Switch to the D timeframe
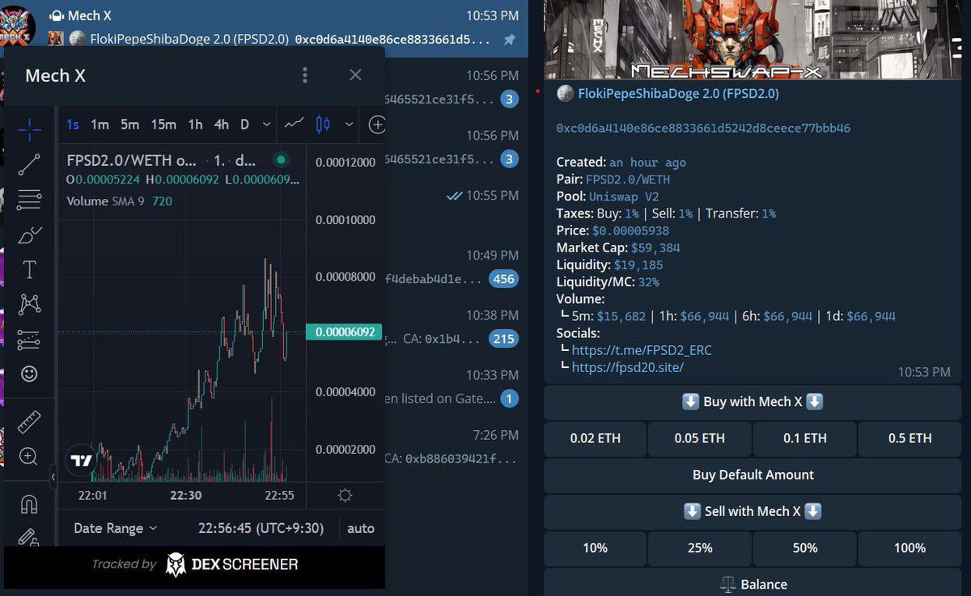Viewport: 971px width, 596px height. pyautogui.click(x=244, y=124)
